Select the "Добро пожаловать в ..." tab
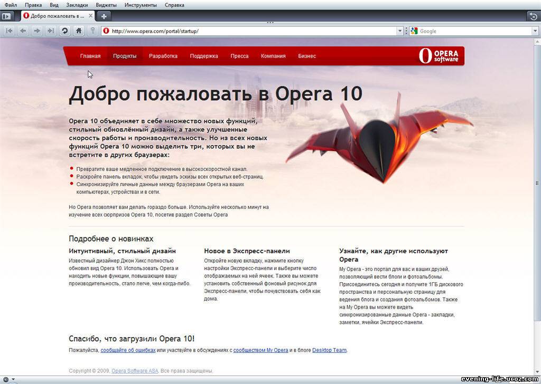541x384 pixels. [58, 16]
